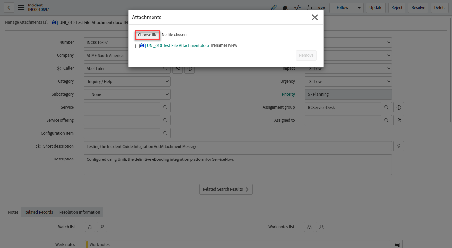Unlock the Work notes list lock icon

pyautogui.click(x=309, y=227)
